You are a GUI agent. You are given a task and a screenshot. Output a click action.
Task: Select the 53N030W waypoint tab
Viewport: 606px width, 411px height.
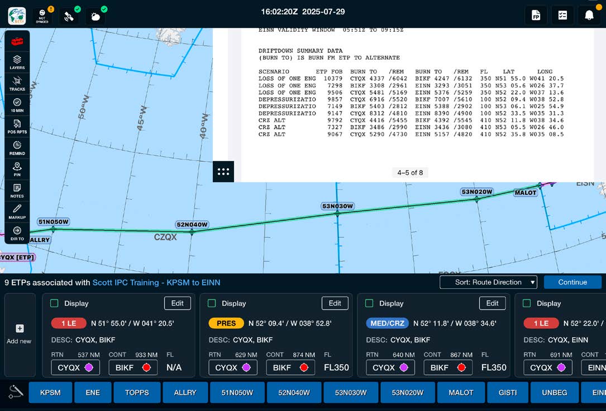point(351,393)
